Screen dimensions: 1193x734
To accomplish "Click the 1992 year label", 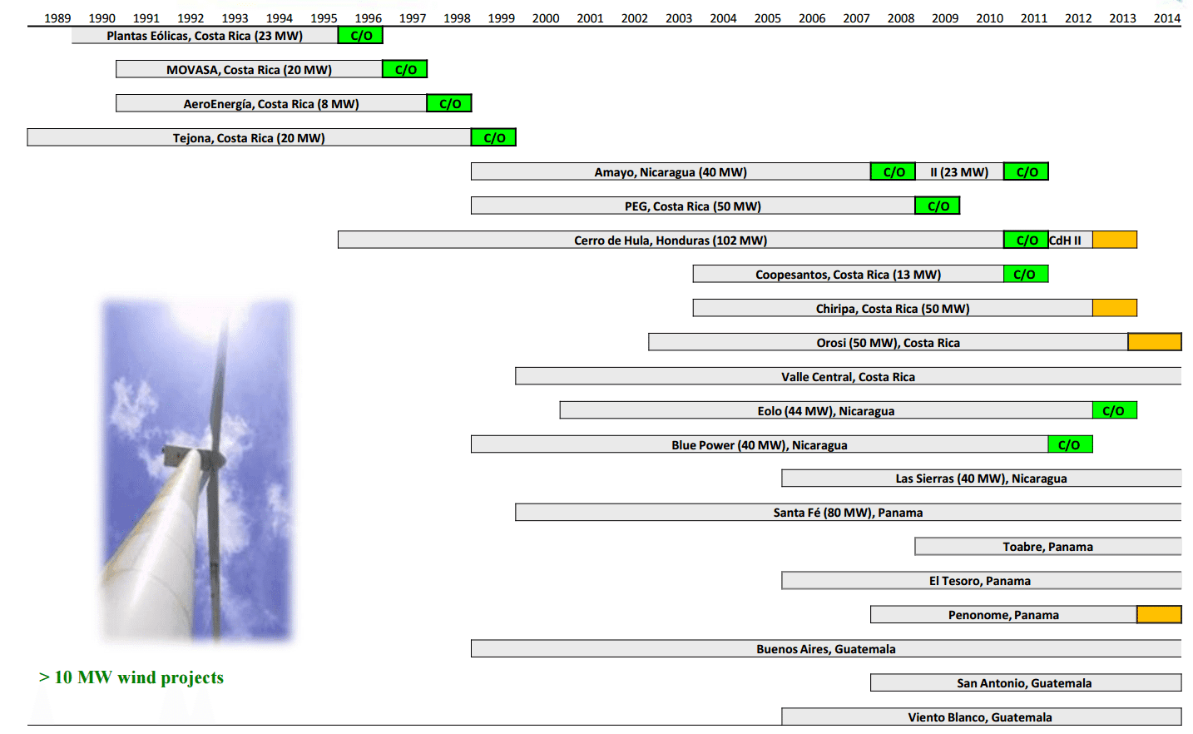I will (191, 18).
